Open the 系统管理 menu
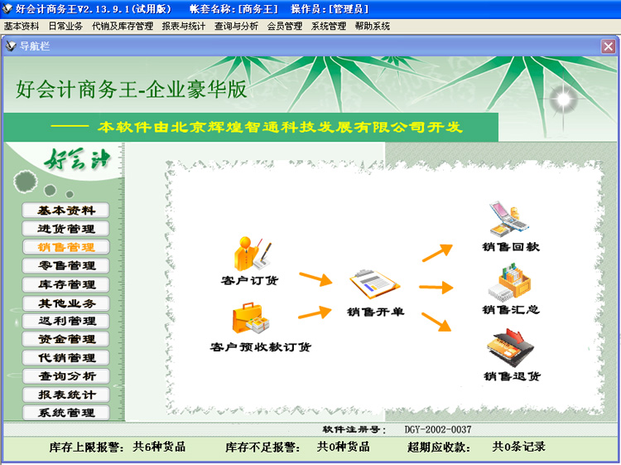The width and height of the screenshot is (621, 465). [329, 27]
